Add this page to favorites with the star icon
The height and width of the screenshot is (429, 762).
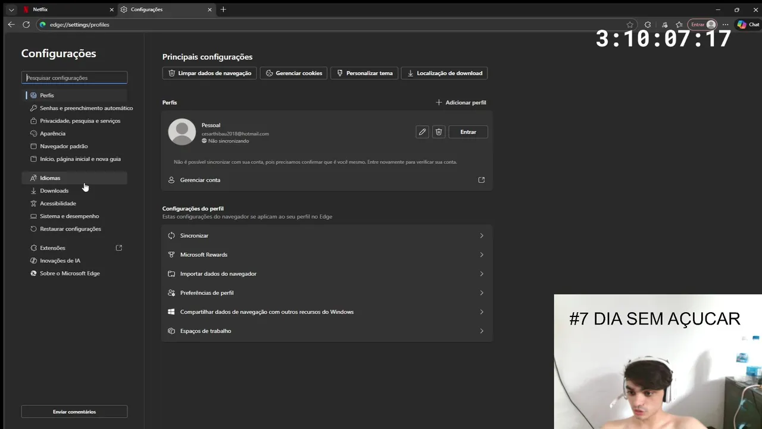click(630, 24)
